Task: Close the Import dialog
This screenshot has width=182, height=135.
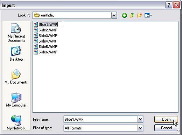Action: click(176, 5)
